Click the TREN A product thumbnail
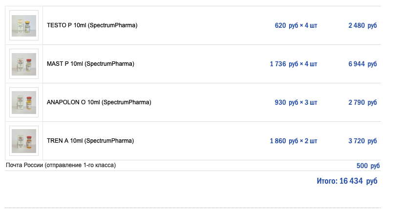 point(24,141)
